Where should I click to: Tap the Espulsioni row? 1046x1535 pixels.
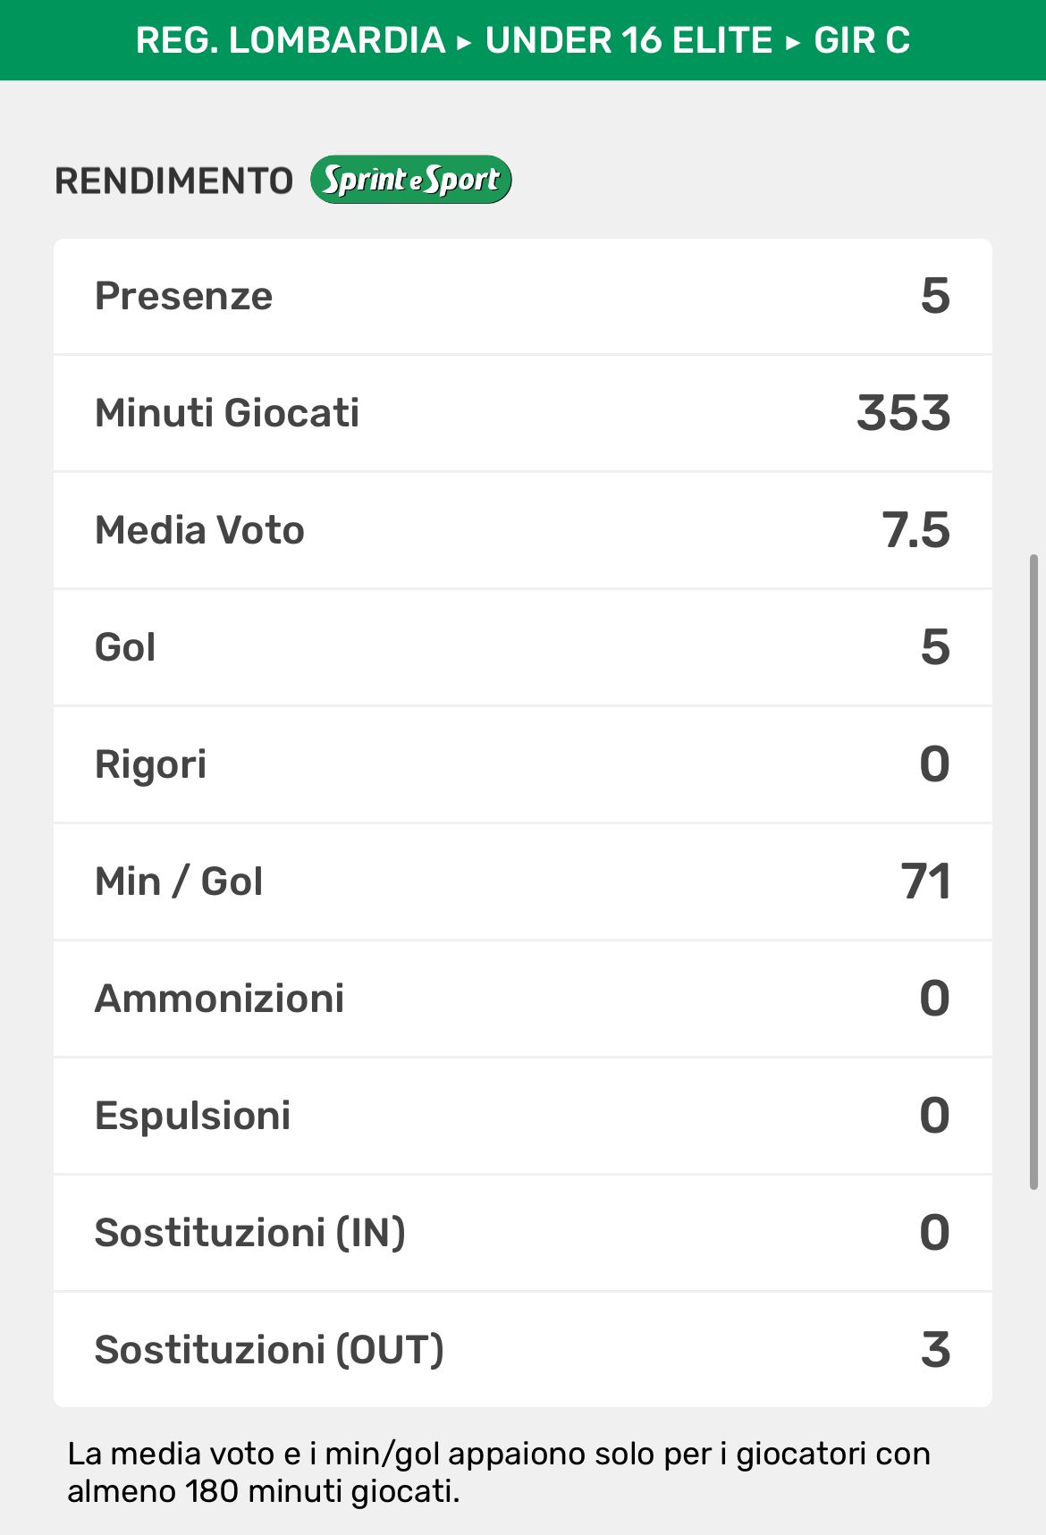tap(522, 1117)
